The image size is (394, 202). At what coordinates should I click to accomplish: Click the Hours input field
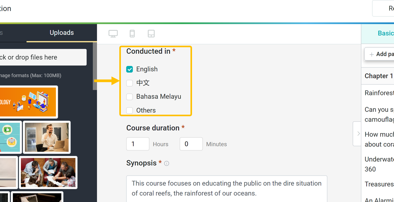(138, 144)
